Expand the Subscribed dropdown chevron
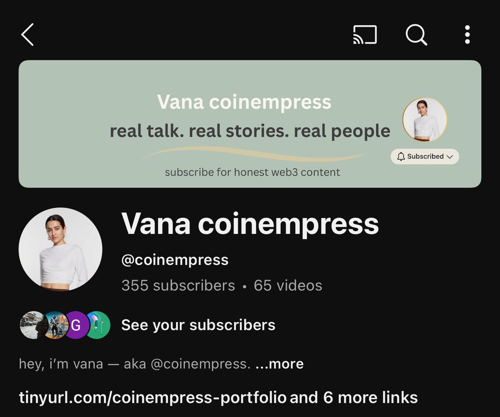500x417 pixels. pos(450,157)
